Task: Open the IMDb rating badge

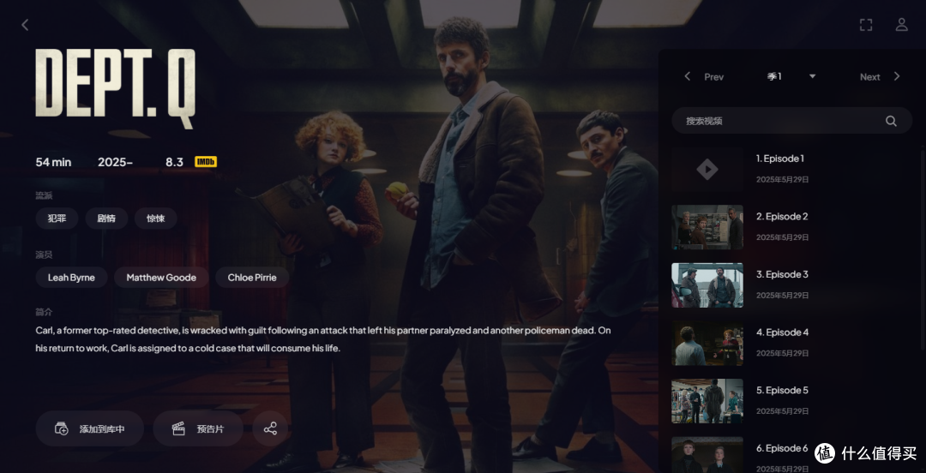Action: click(x=206, y=162)
